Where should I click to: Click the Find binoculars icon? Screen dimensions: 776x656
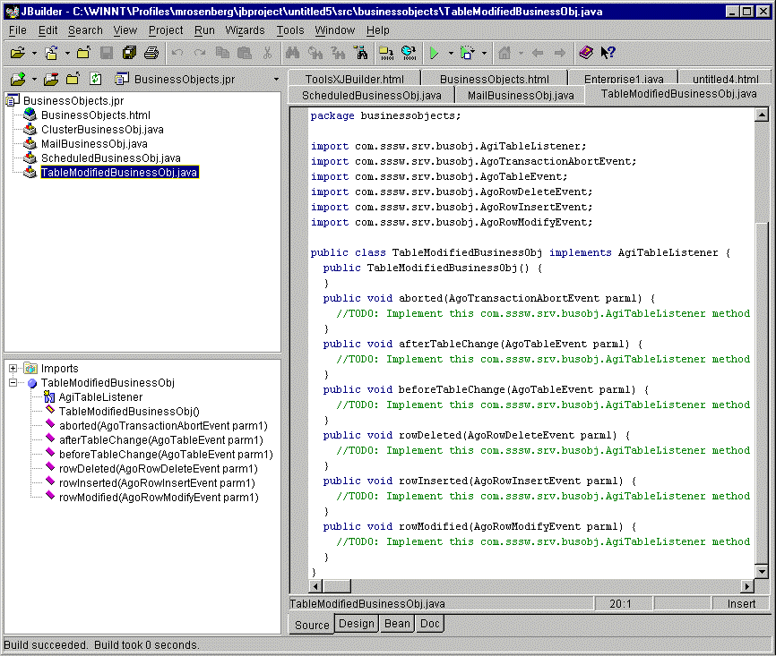coord(293,53)
